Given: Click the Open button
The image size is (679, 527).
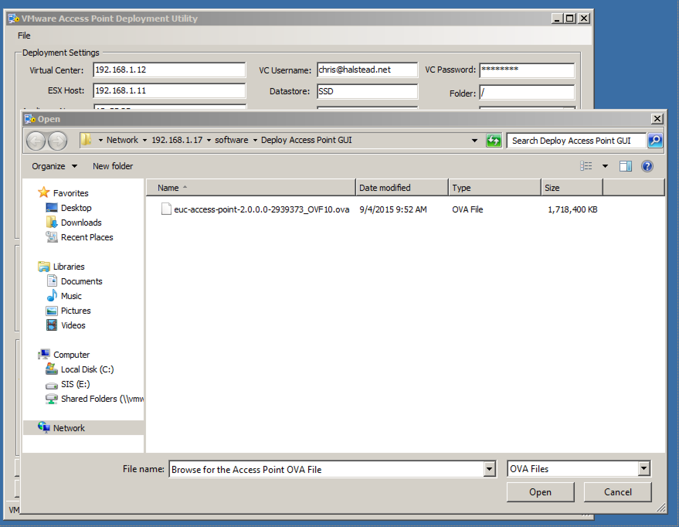Looking at the screenshot, I should point(540,492).
